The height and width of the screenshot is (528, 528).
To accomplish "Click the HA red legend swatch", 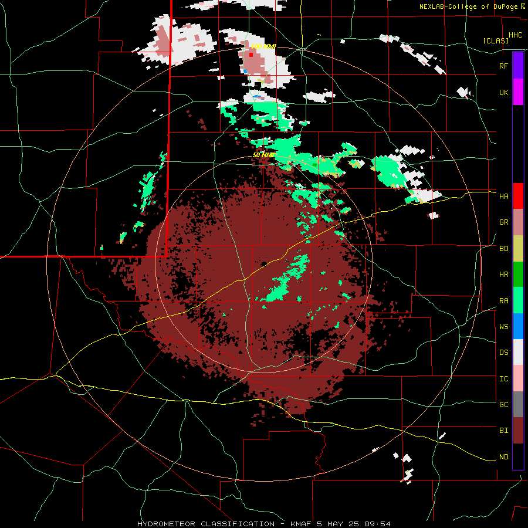I will pyautogui.click(x=518, y=196).
